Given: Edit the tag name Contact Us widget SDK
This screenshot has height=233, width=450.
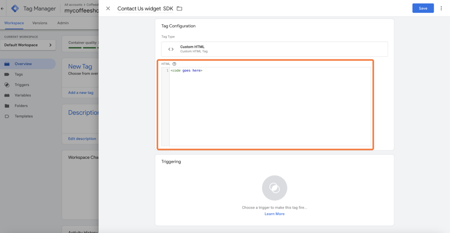Looking at the screenshot, I should [x=145, y=9].
